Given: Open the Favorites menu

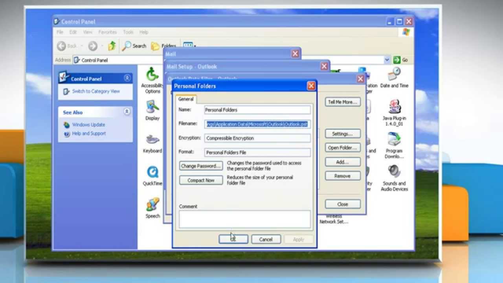Looking at the screenshot, I should click(x=107, y=32).
